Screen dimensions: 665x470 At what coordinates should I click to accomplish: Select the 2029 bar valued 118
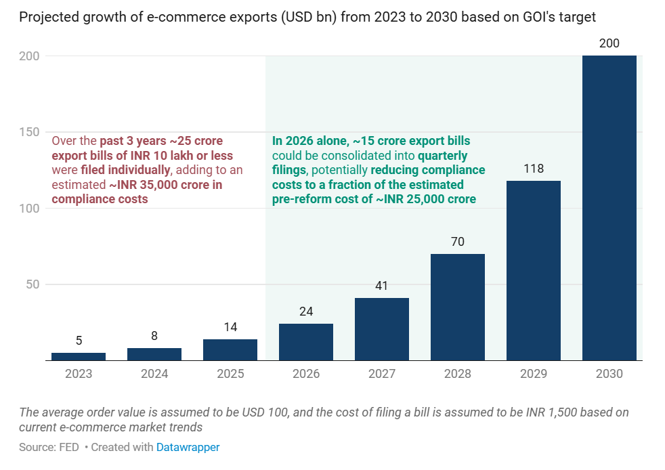533,270
